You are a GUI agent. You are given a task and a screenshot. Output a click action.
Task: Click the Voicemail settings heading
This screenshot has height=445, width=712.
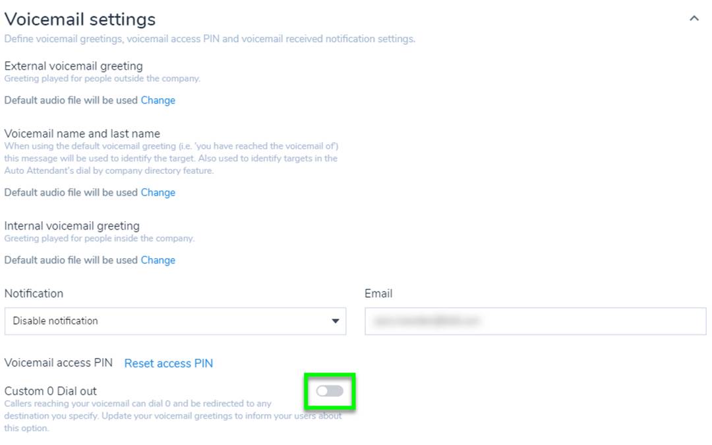point(80,19)
